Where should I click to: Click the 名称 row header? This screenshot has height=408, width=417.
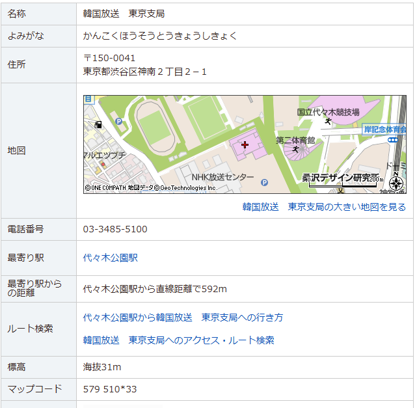(38, 14)
